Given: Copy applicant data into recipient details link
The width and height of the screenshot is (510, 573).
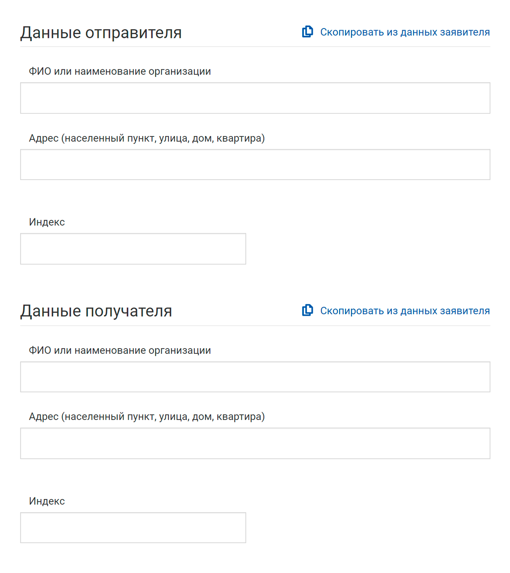Looking at the screenshot, I should pyautogui.click(x=405, y=311).
